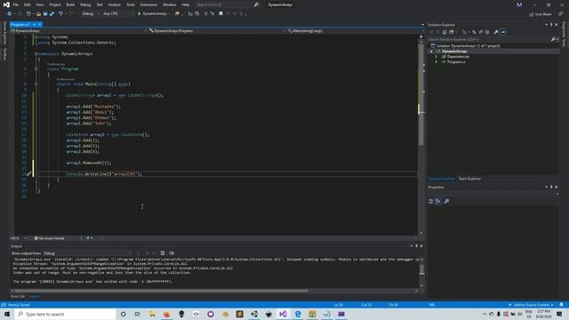This screenshot has width=569, height=320.
Task: Click the user account badge M
Action: click(x=519, y=4)
